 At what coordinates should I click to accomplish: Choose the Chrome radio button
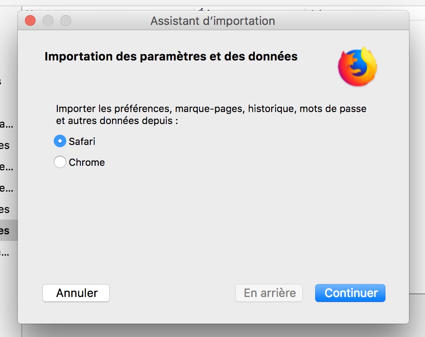[x=60, y=162]
